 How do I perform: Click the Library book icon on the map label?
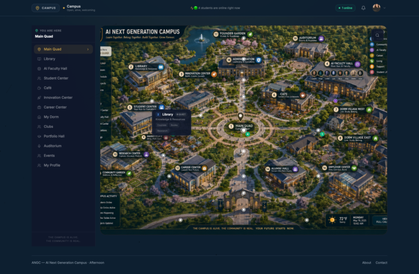[161, 67]
